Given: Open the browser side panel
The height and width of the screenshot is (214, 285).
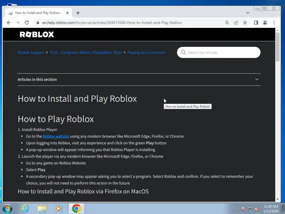Looking at the screenshot, I should tap(256, 23).
